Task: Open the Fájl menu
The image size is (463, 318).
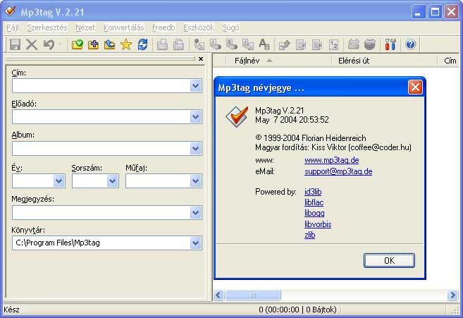Action: [x=13, y=27]
